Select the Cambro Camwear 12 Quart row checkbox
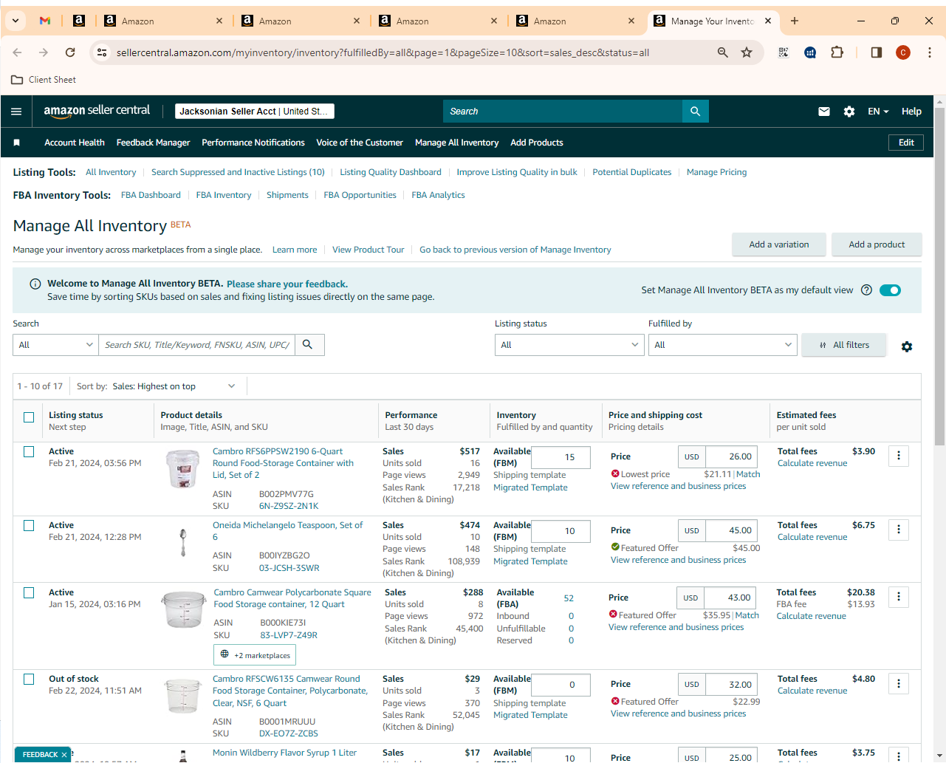The image size is (946, 763). [x=29, y=592]
